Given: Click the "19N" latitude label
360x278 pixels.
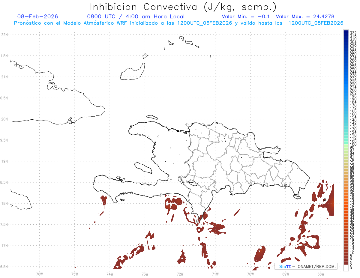Looking at the screenshot, I should tap(4, 161).
